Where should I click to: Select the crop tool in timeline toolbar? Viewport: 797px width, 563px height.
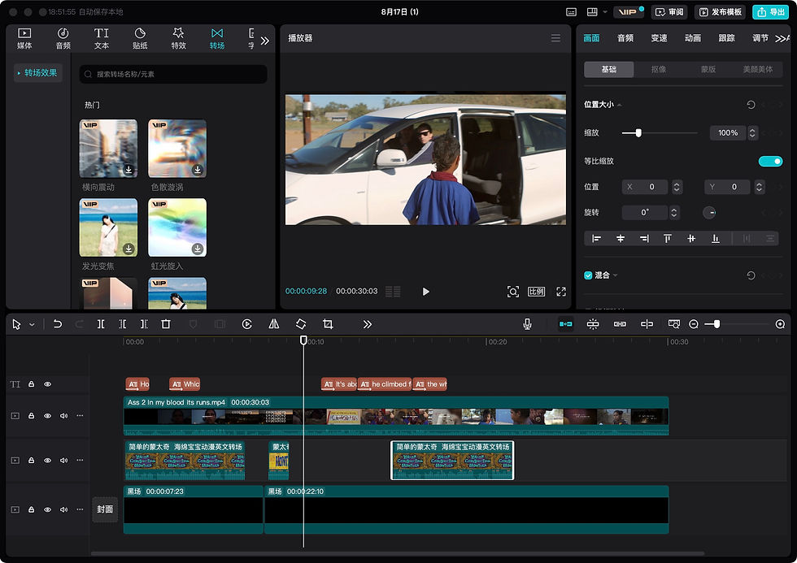point(328,324)
